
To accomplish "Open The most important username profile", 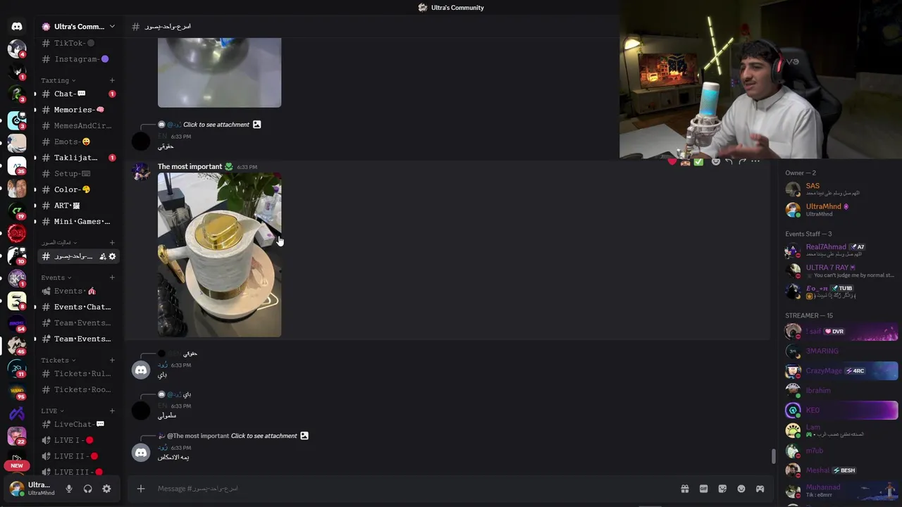I will [x=190, y=167].
